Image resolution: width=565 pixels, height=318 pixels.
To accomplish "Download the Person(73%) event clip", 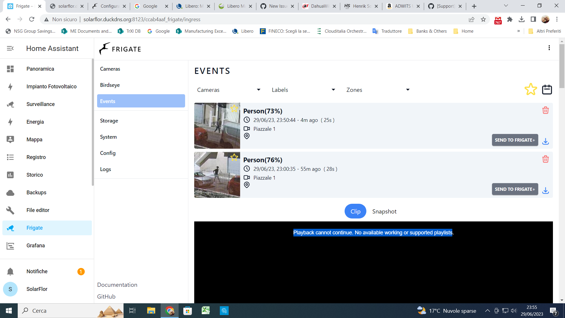I will pyautogui.click(x=546, y=141).
